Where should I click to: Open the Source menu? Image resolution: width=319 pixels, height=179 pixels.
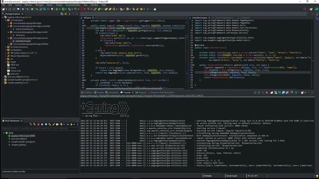tap(18, 5)
